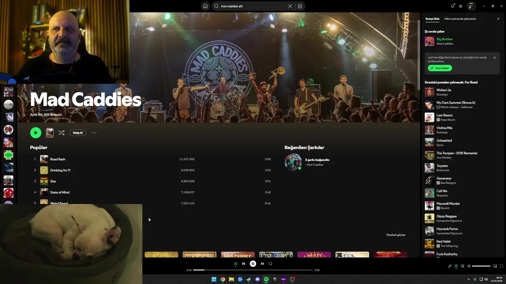Toggle shuffle in the player bar
The image size is (506, 284).
click(x=236, y=263)
